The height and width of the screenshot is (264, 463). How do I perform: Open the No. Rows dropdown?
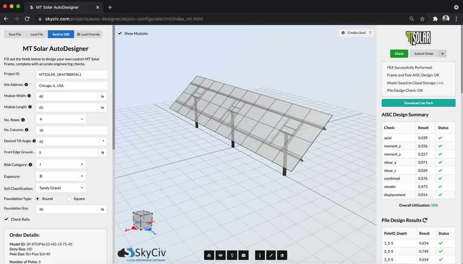tap(61, 119)
